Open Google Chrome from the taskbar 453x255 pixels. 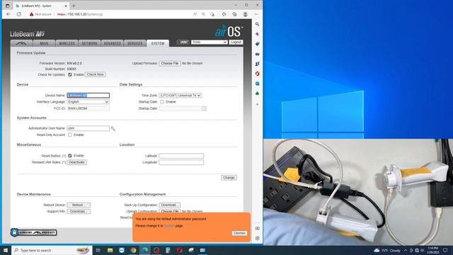(133, 250)
